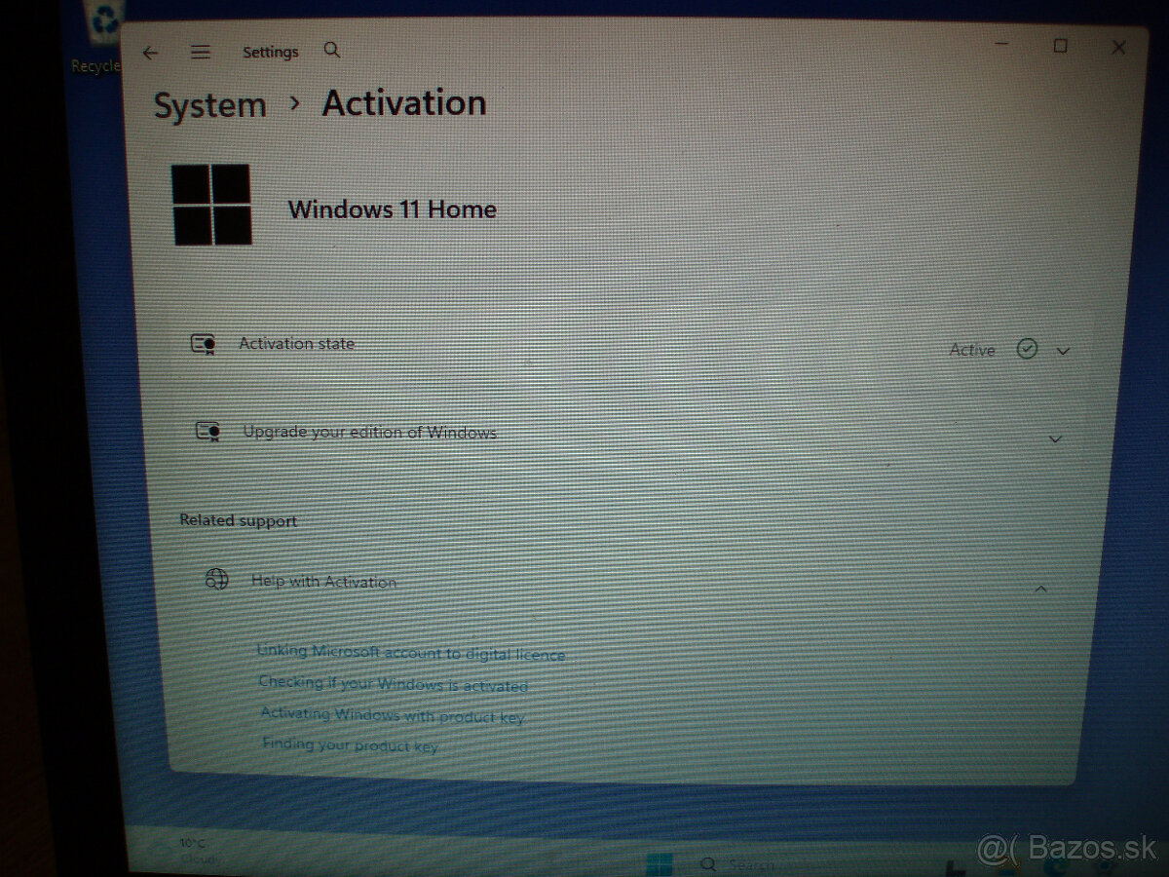The width and height of the screenshot is (1169, 877).
Task: Click the 'Windows 11 Home' edition text
Action: [393, 210]
